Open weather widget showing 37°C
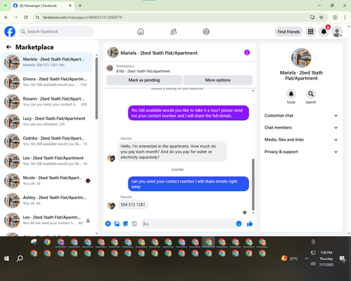The height and width of the screenshot is (281, 351). (290, 259)
